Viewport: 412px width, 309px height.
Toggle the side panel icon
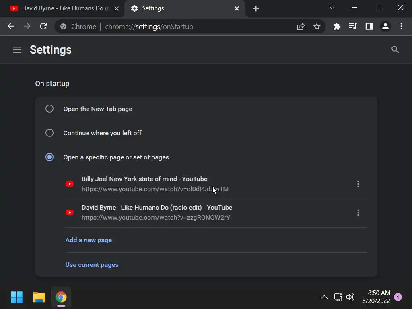pyautogui.click(x=369, y=26)
